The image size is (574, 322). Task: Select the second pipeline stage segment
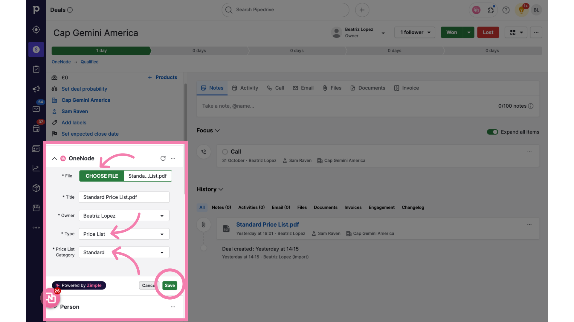[199, 51]
